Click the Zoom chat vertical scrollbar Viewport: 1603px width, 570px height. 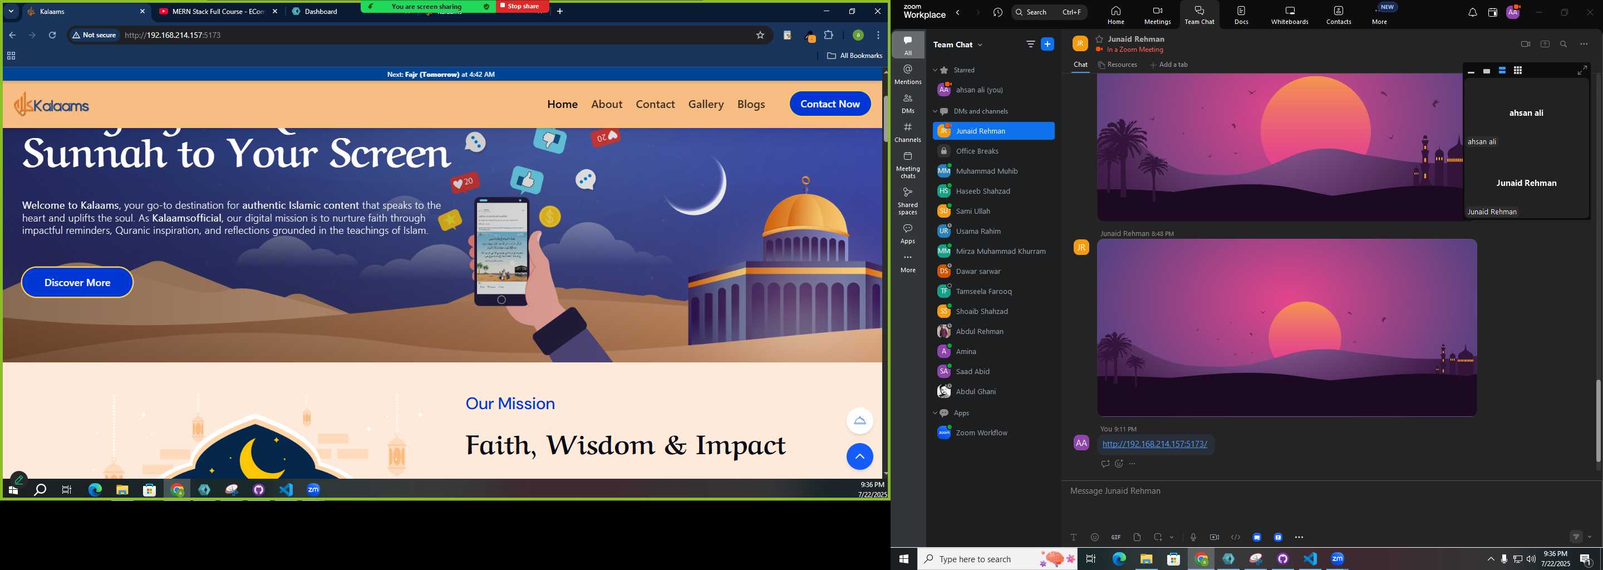[x=1598, y=420]
